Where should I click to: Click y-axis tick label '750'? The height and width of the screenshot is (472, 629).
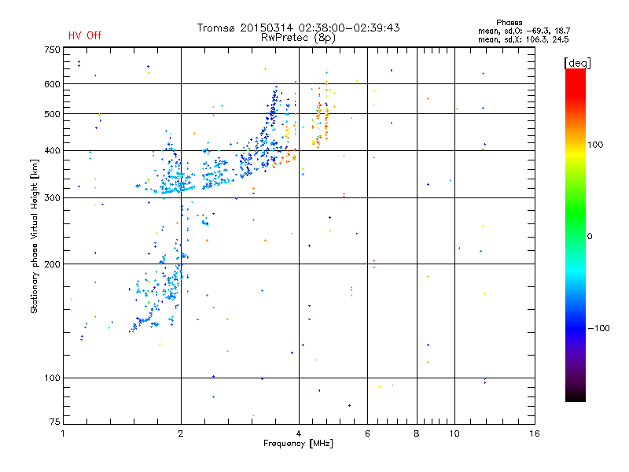tap(53, 50)
